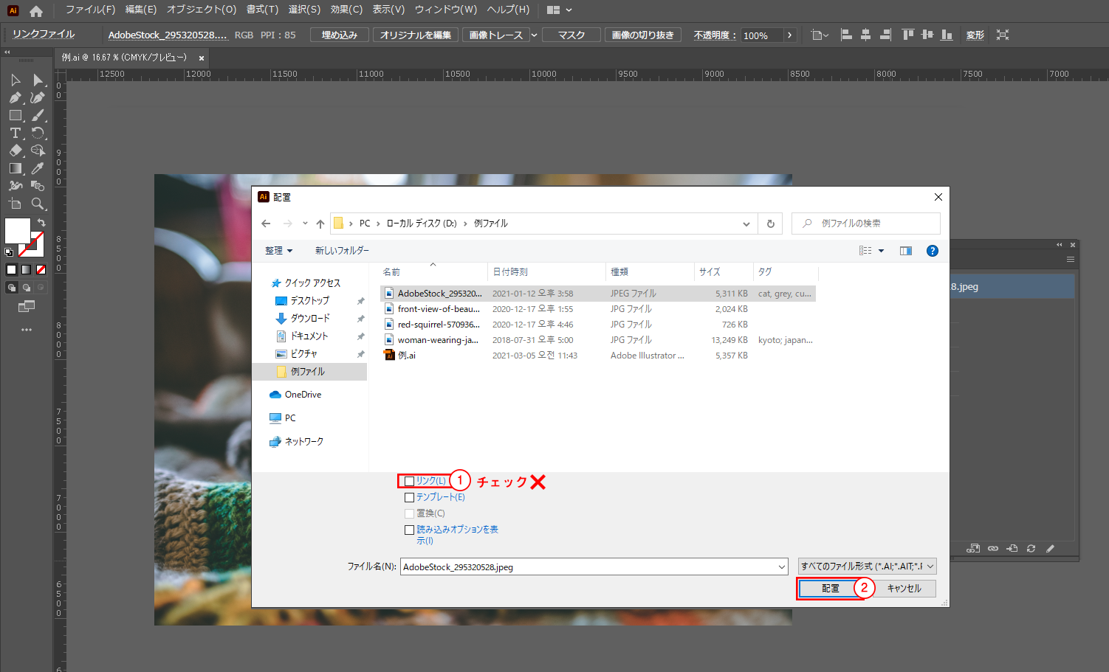Select the Rotate tool

point(38,133)
